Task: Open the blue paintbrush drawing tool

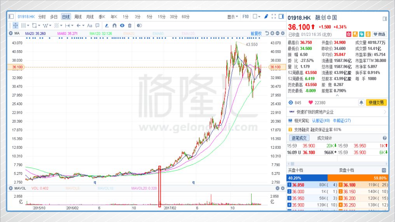Action: tap(266, 17)
